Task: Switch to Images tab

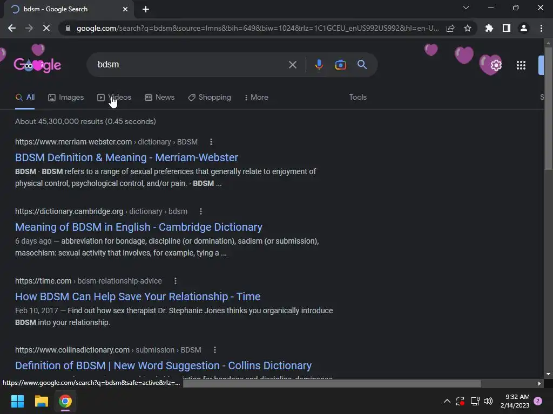Action: [x=66, y=98]
